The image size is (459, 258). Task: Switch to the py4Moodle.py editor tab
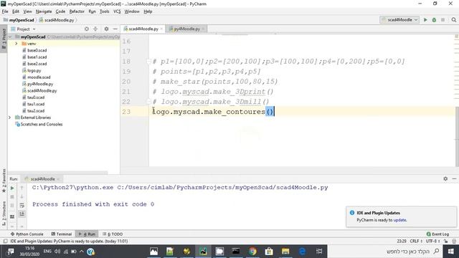(x=186, y=29)
